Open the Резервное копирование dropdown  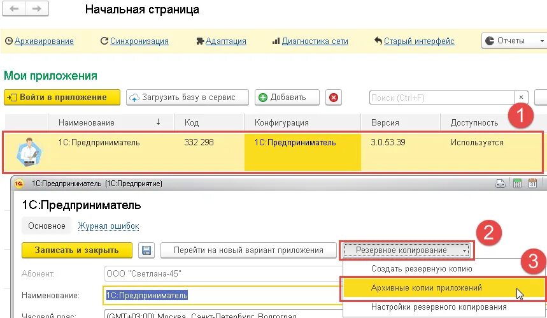(406, 250)
